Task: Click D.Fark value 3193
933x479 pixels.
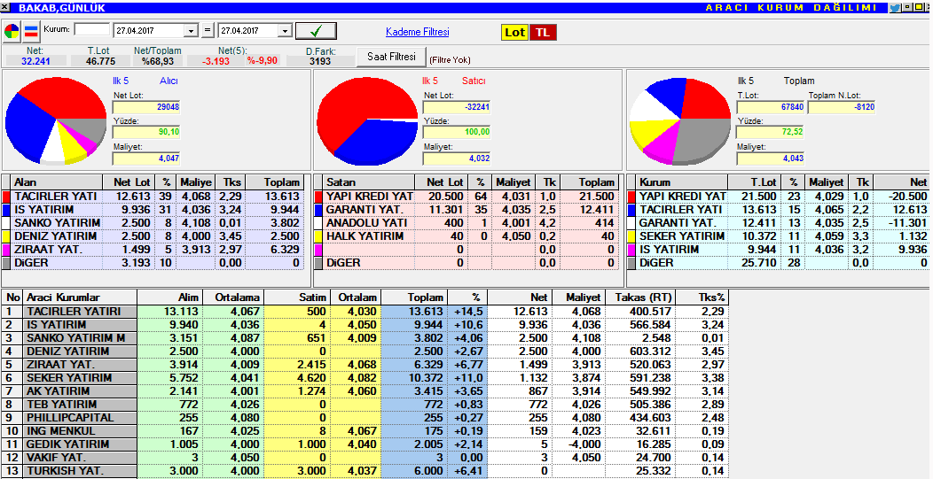Action: click(320, 61)
